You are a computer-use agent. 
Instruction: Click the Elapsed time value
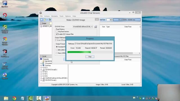[x=94, y=48]
